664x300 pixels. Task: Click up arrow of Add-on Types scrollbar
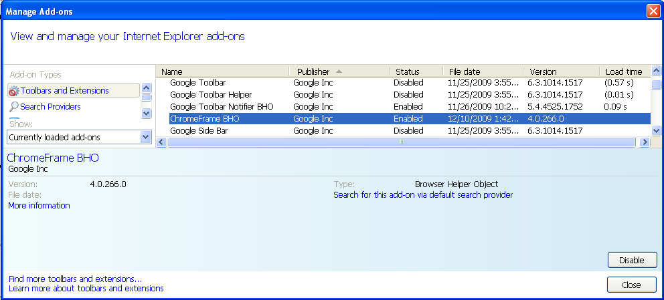point(146,88)
